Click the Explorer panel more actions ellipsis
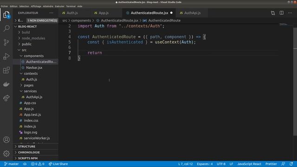 click(52, 13)
